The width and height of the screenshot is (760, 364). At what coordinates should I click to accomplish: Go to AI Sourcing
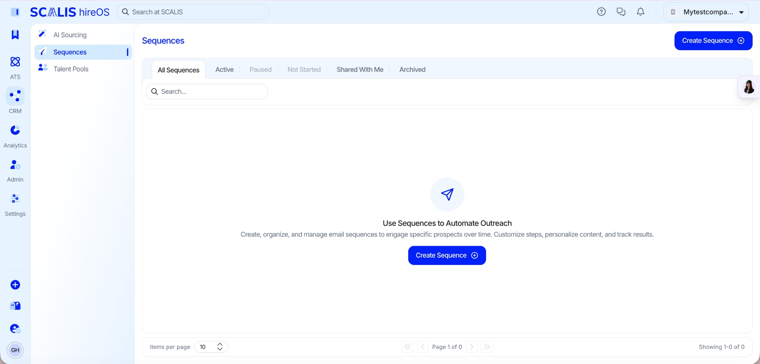click(83, 35)
